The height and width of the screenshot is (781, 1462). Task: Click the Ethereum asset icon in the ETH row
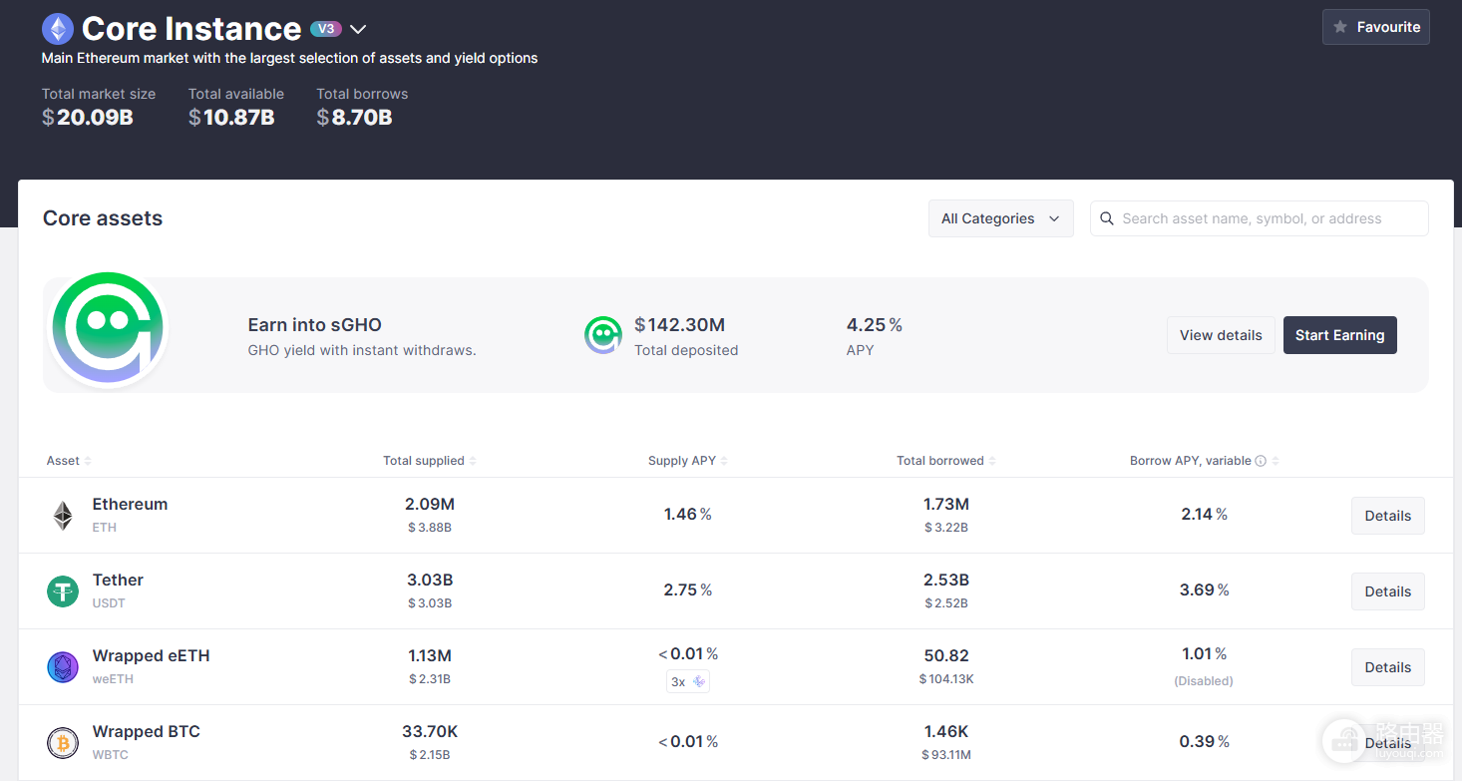(x=63, y=516)
